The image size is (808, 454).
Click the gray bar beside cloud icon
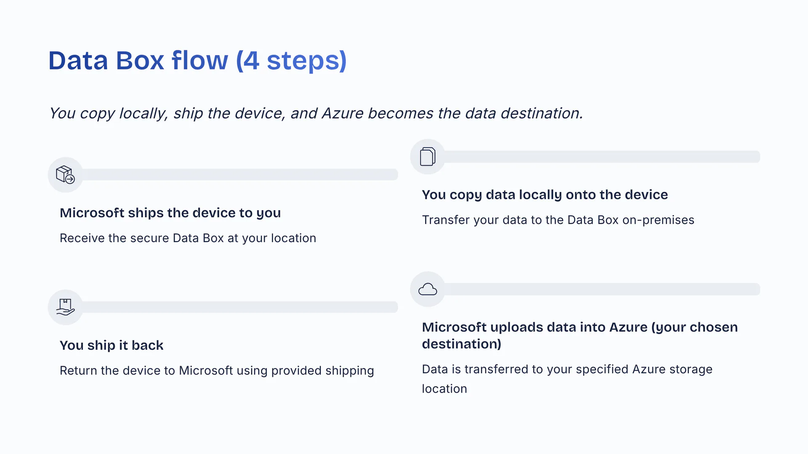(602, 289)
